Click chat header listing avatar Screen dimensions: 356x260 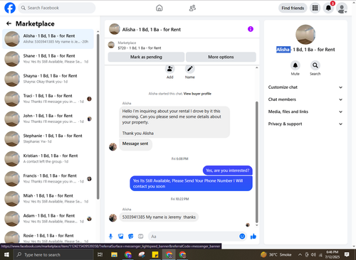point(114,29)
